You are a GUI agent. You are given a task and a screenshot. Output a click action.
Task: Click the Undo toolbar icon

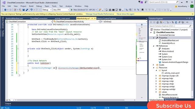pos(31,10)
